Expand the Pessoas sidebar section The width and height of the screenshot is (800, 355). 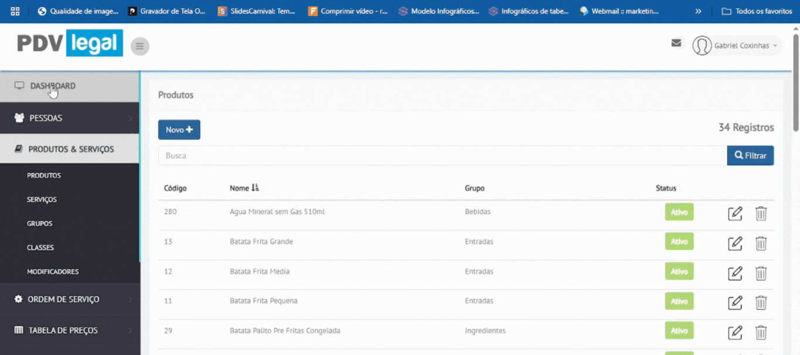70,118
